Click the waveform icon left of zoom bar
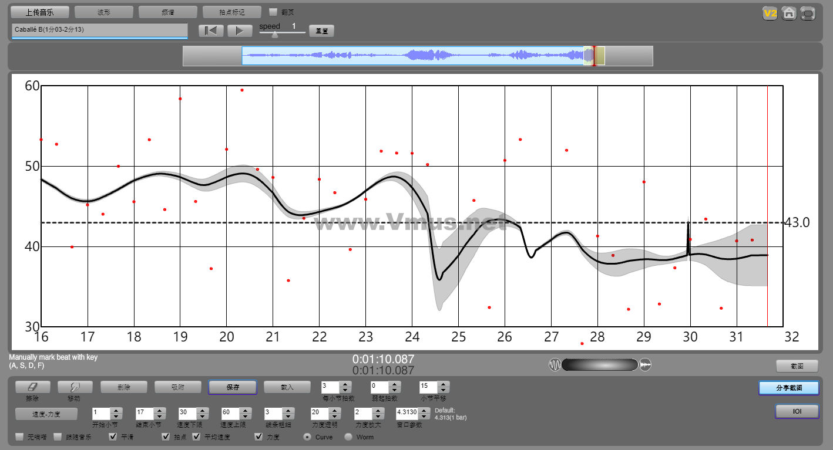The image size is (833, 450). [555, 365]
